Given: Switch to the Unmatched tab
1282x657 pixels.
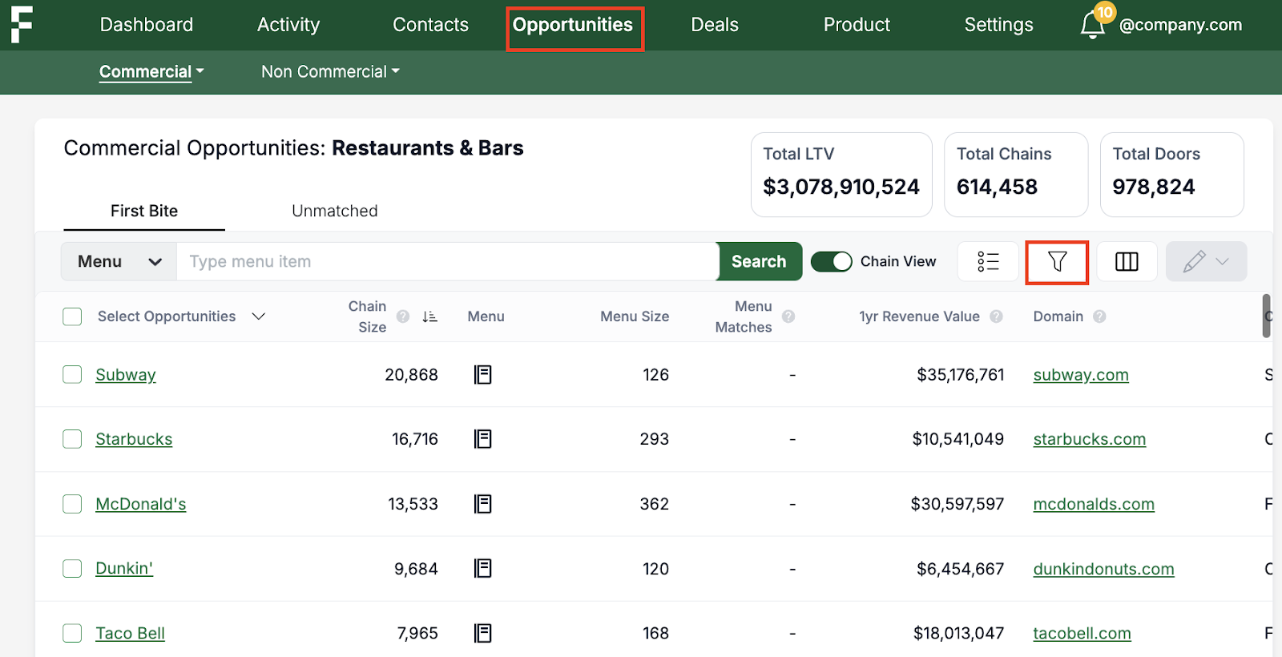Looking at the screenshot, I should click(335, 211).
